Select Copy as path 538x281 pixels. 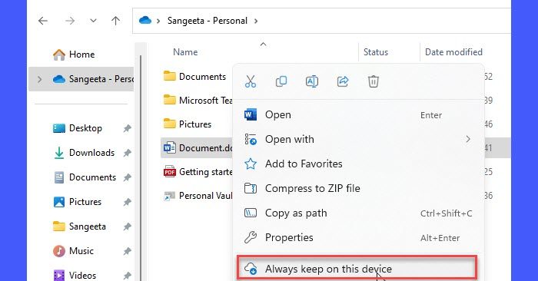(358, 213)
